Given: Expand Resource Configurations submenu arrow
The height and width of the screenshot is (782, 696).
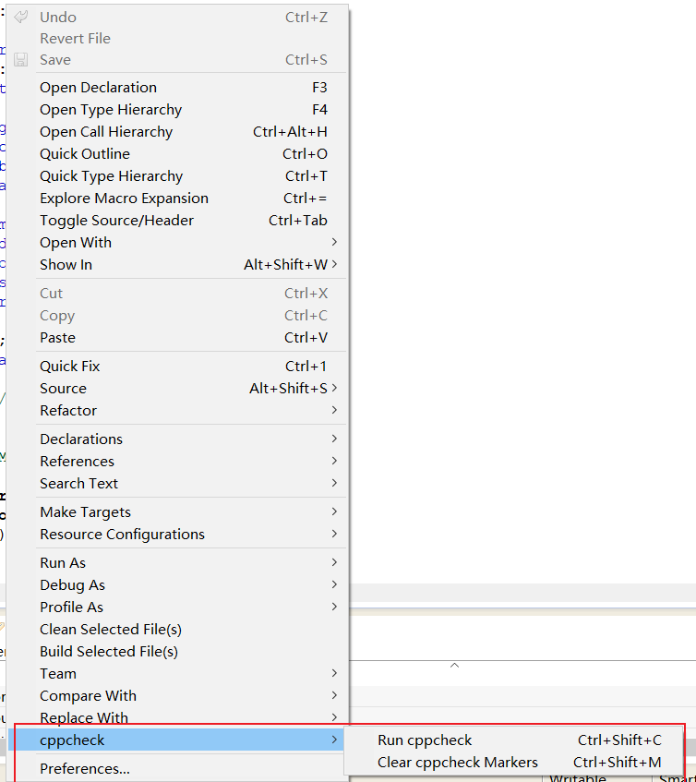Looking at the screenshot, I should coord(334,534).
